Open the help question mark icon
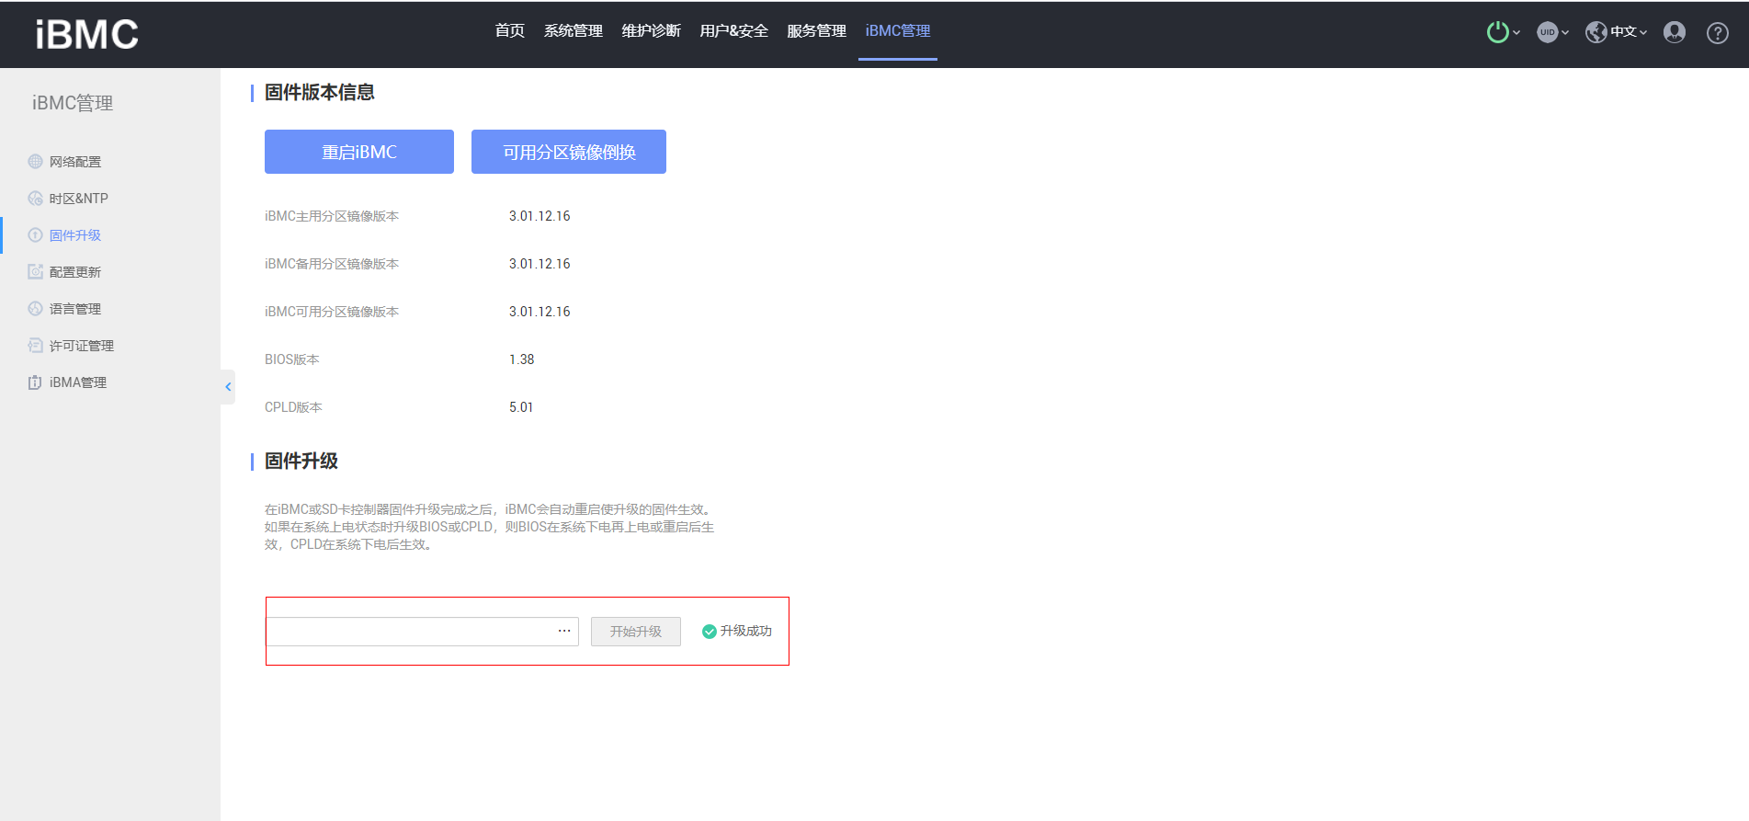 (1718, 33)
